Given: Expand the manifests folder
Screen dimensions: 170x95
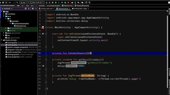Looking at the screenshot, I should tap(4, 14).
